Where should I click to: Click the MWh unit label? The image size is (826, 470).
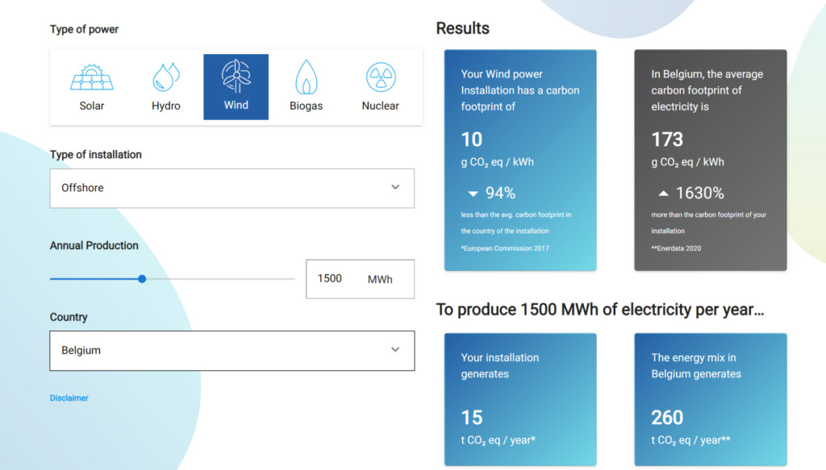pyautogui.click(x=380, y=280)
